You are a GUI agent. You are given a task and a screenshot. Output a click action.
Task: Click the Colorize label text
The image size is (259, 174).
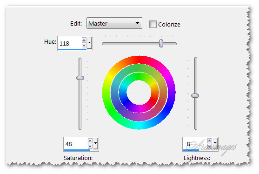pyautogui.click(x=169, y=25)
